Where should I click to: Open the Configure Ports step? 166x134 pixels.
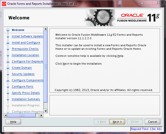click(22, 86)
